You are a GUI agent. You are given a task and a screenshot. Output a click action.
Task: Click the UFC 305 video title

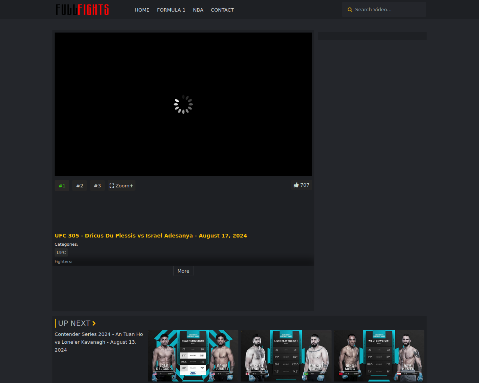point(151,236)
